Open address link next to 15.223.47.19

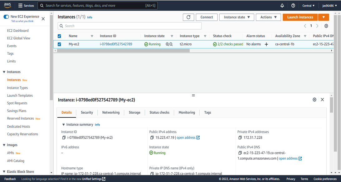pos(188,138)
